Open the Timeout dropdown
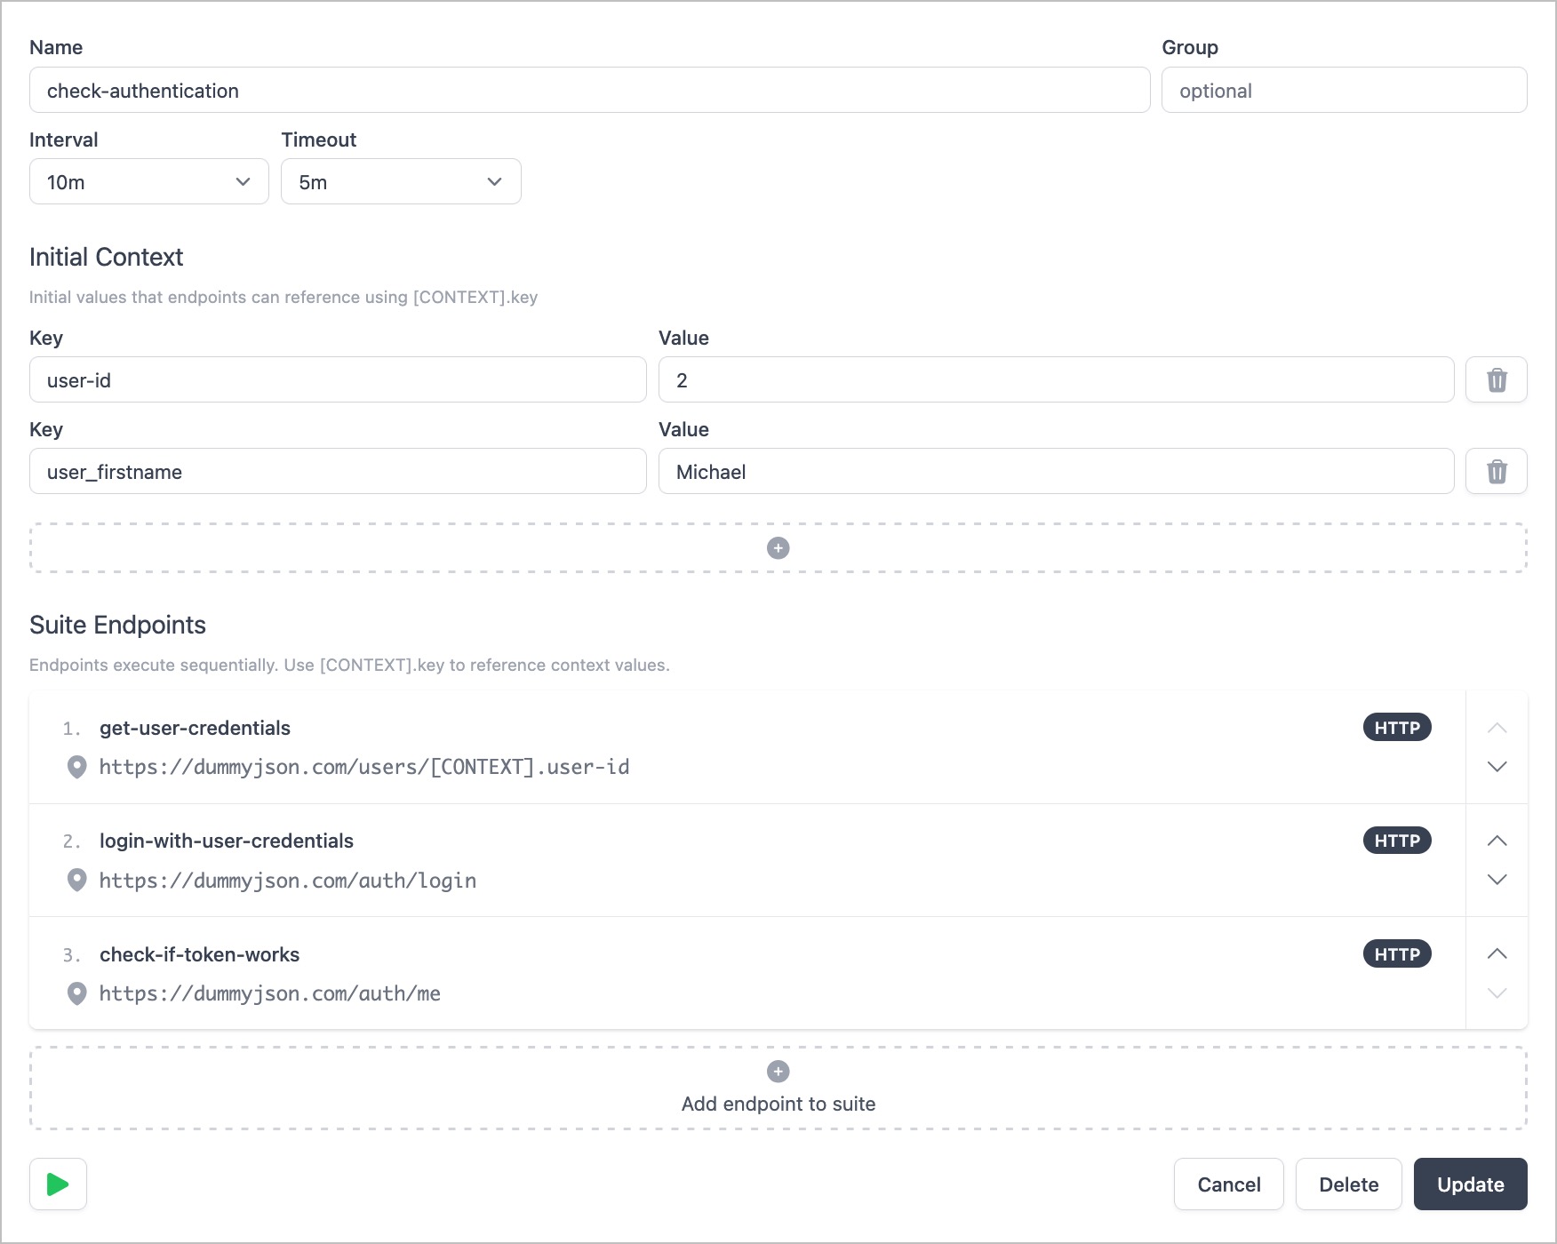 pos(401,181)
